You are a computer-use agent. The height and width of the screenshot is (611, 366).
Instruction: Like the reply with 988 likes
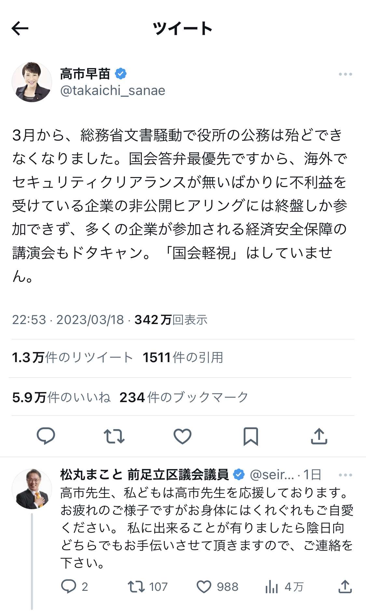coord(204,587)
